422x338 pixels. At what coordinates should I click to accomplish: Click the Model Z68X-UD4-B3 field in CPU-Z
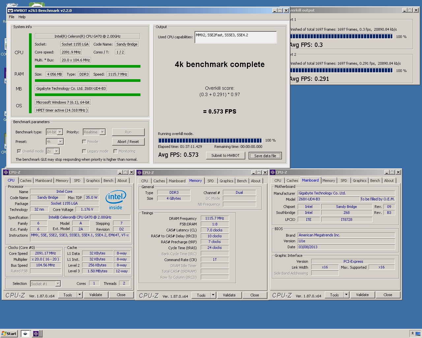(x=329, y=199)
